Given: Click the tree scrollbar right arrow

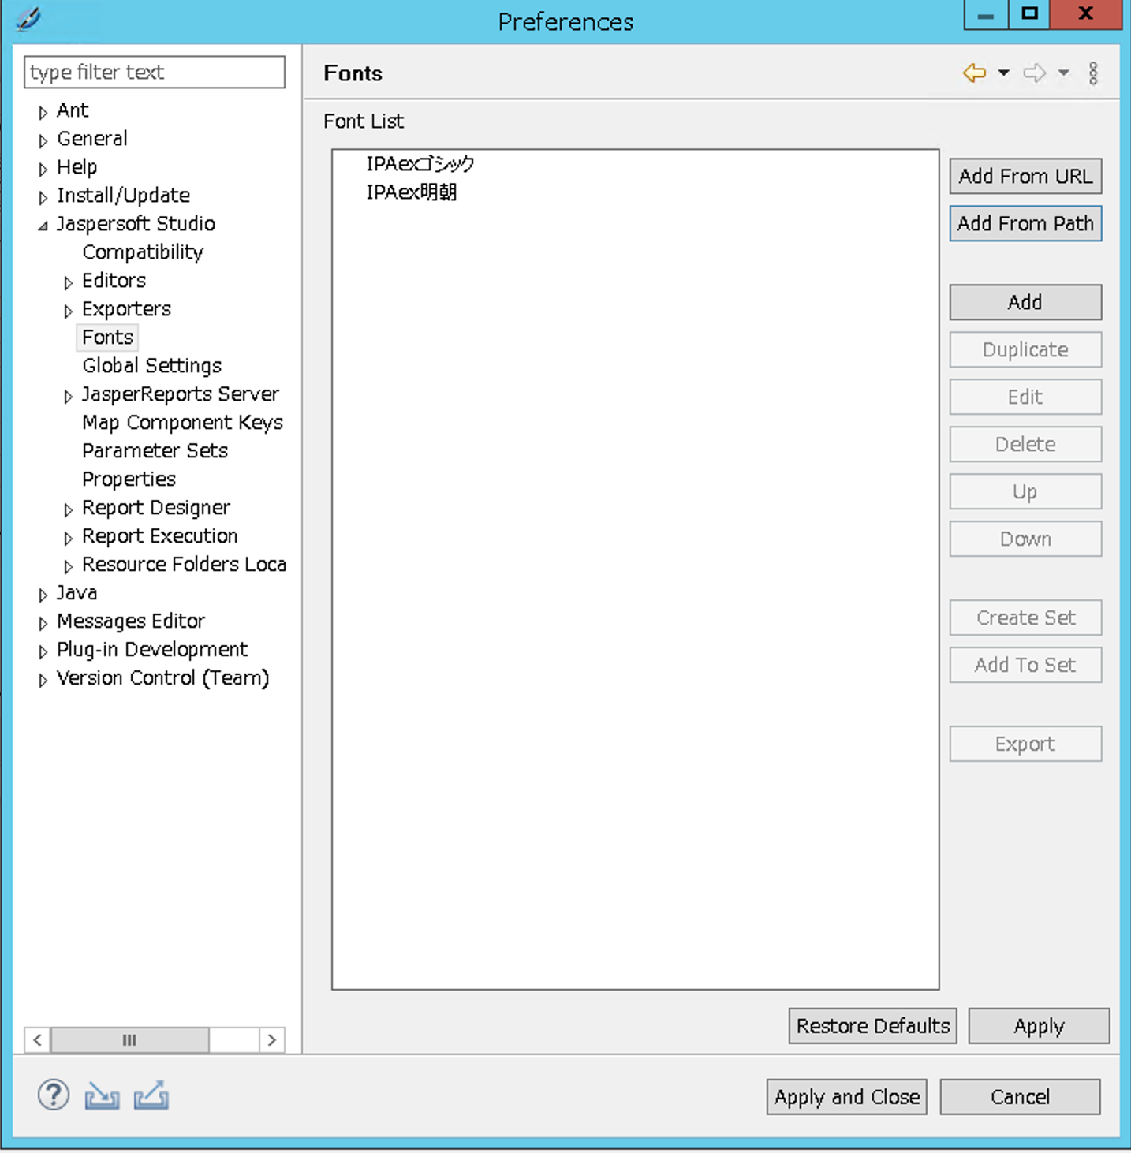Looking at the screenshot, I should click(x=272, y=1040).
